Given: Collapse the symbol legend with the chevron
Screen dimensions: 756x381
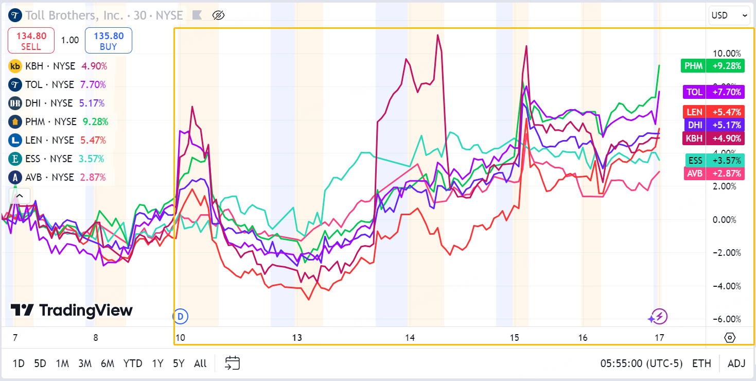Looking at the screenshot, I should point(19,196).
